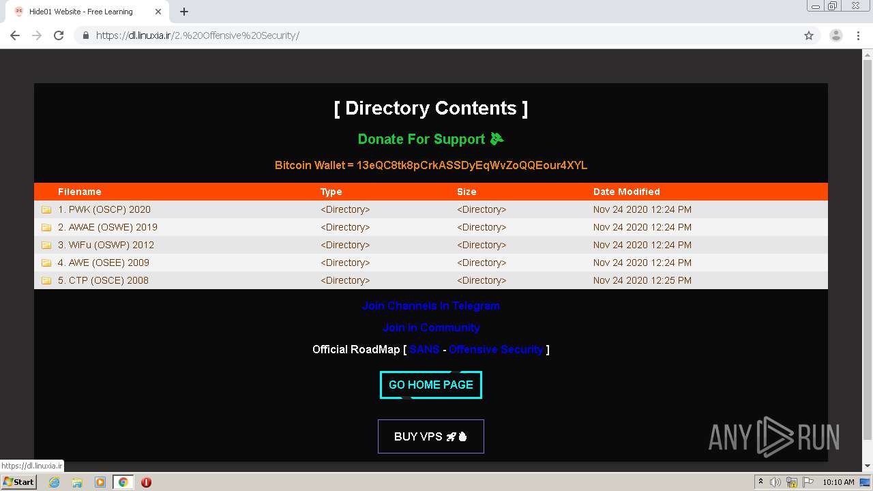Close the Hide01 Website tab
Image resolution: width=873 pixels, height=491 pixels.
pyautogui.click(x=158, y=12)
